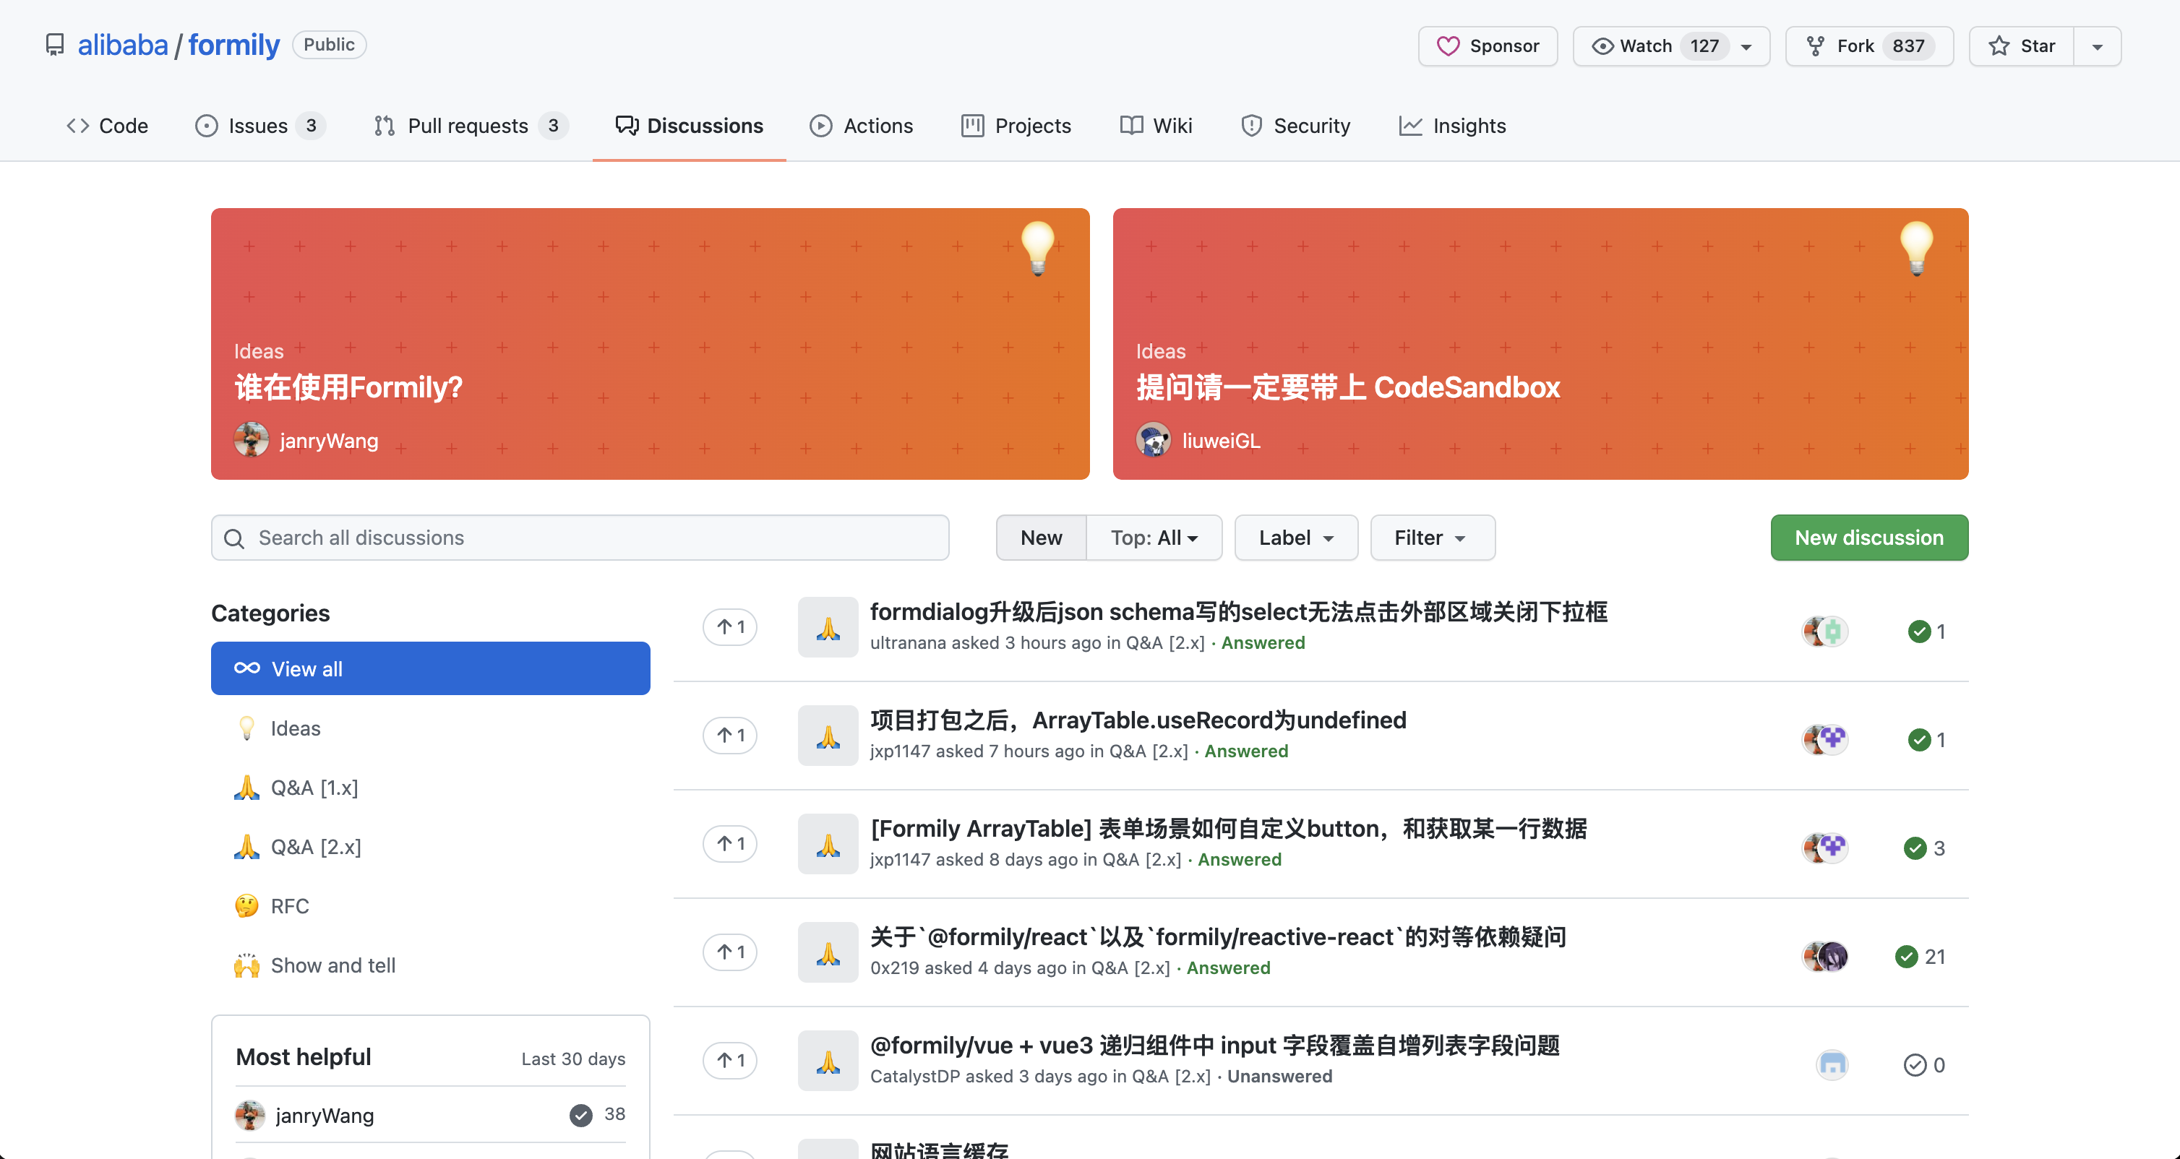Select the Q&A [2.x] category
Image resolution: width=2180 pixels, height=1159 pixels.
(x=430, y=846)
